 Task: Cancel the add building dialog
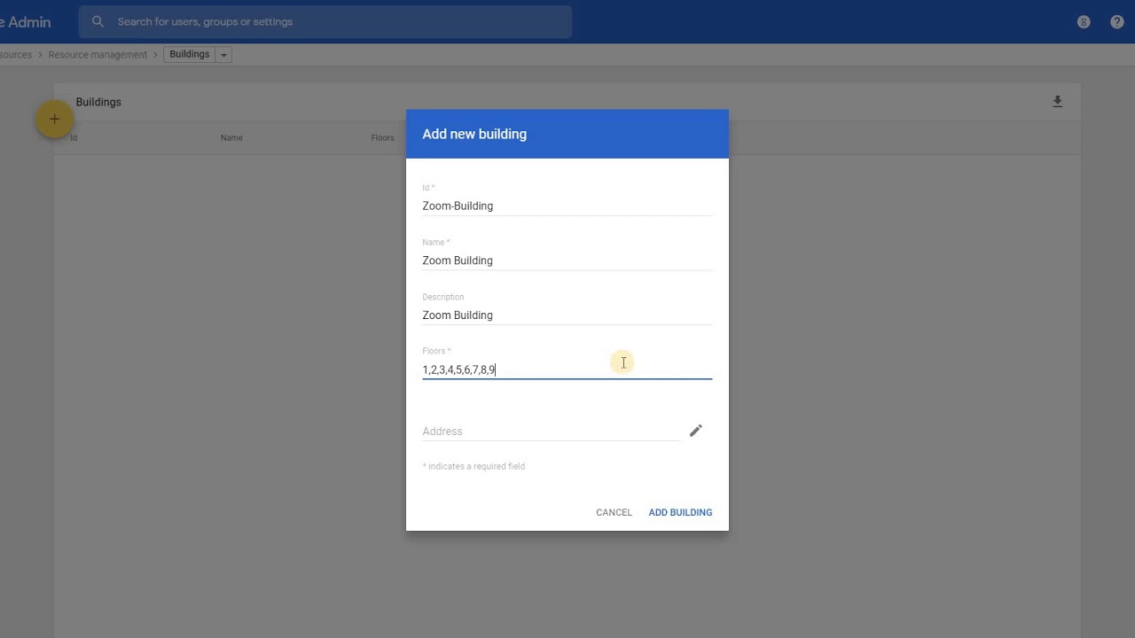(x=614, y=512)
